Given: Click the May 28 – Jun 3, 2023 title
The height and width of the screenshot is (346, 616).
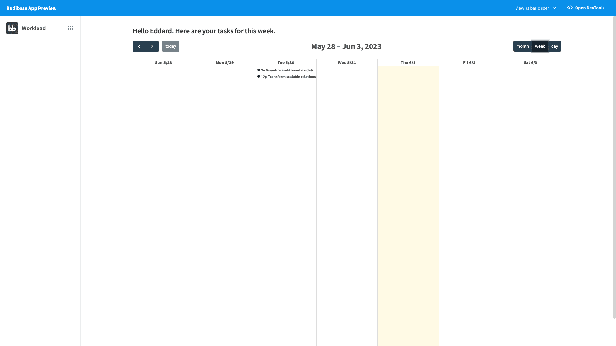Looking at the screenshot, I should click(x=346, y=46).
